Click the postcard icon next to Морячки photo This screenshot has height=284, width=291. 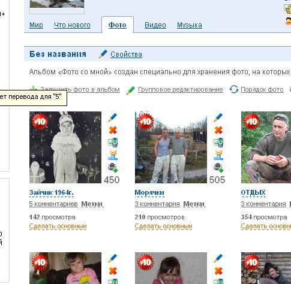pyautogui.click(x=218, y=155)
